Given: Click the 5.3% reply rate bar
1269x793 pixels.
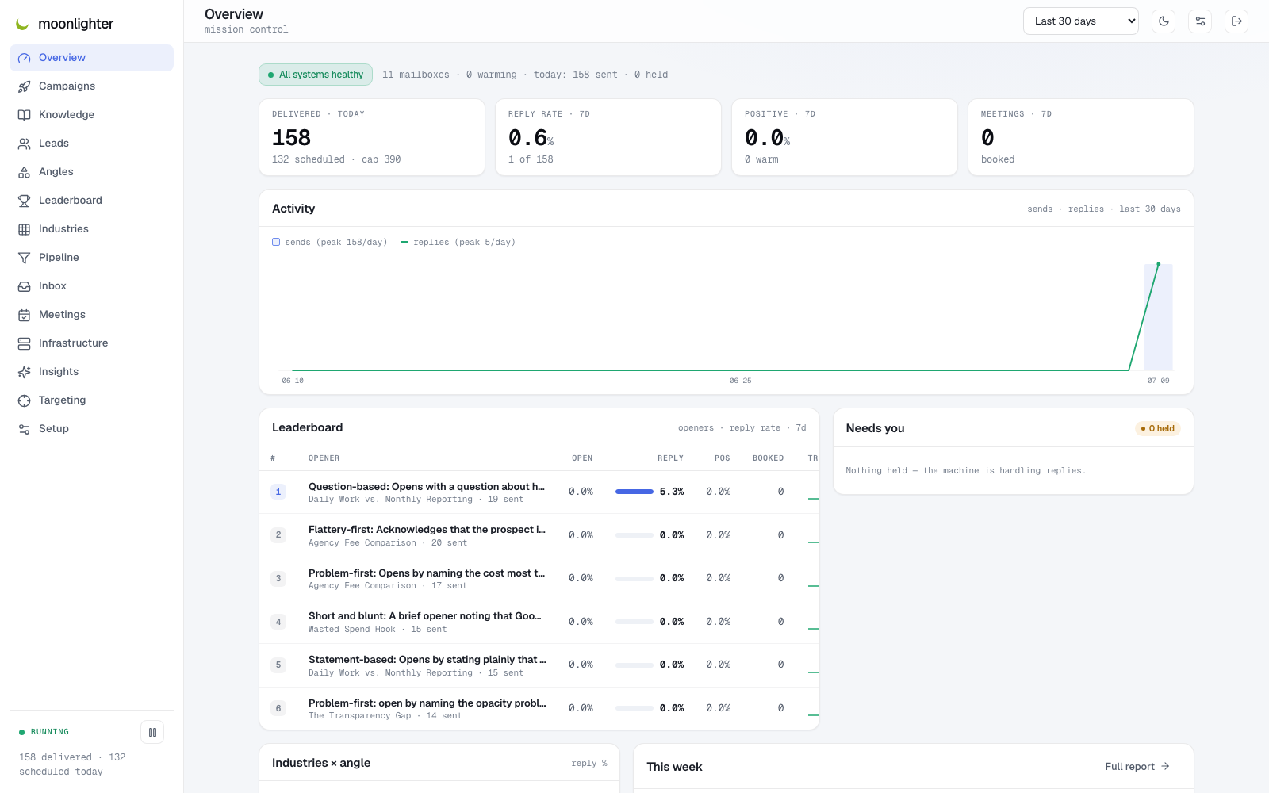Looking at the screenshot, I should click(x=634, y=492).
